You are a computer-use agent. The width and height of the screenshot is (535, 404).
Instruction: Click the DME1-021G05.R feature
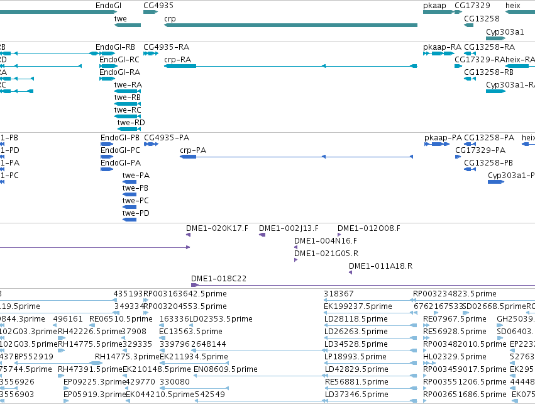(x=296, y=260)
